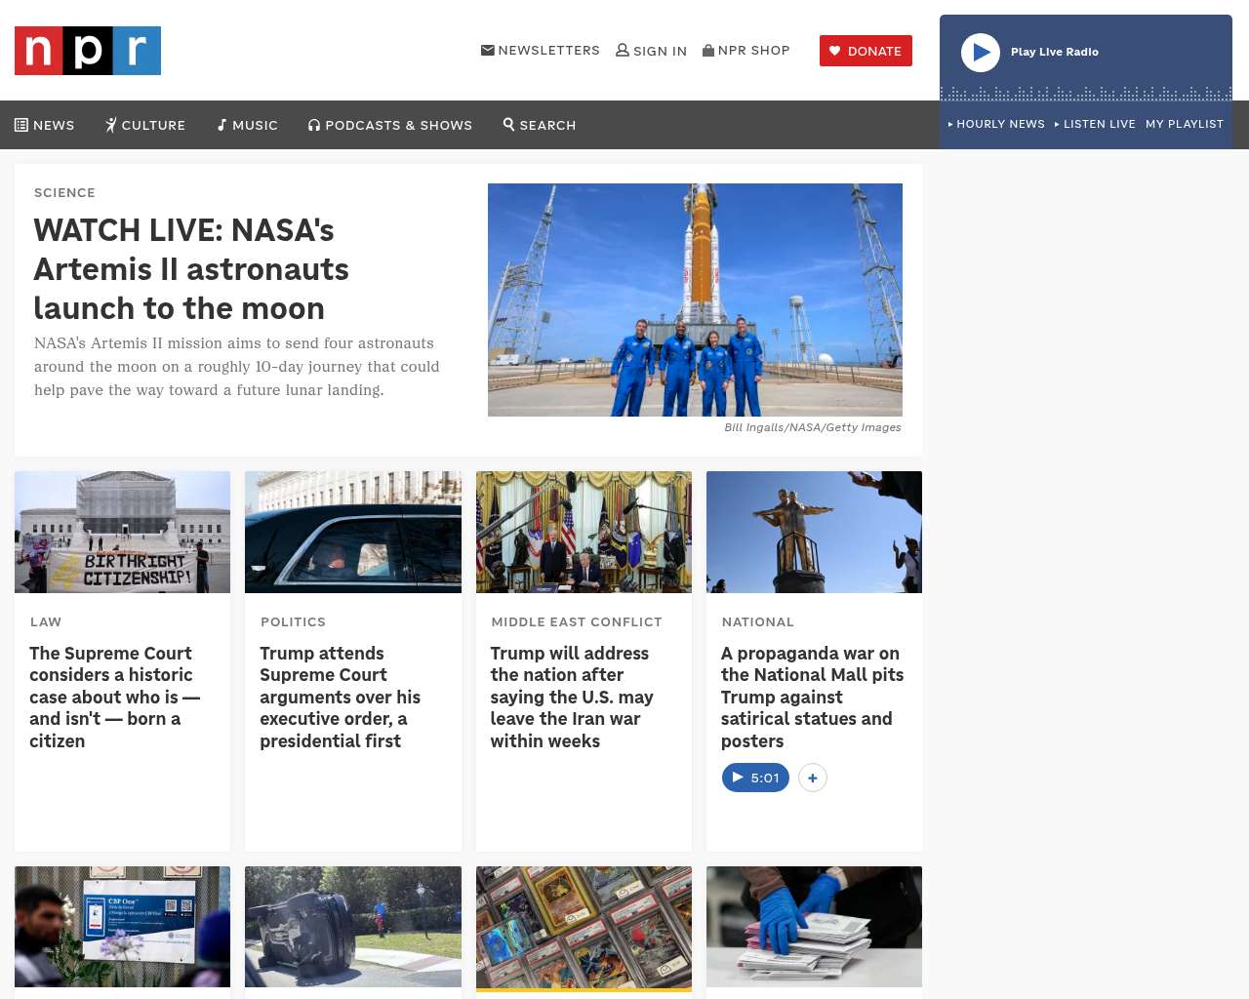Click the Sign In user icon
This screenshot has width=1249, height=999.
coord(651,51)
